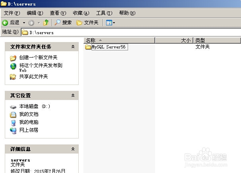Collapse the 其它位置 panel
Screen dimensions: 241x173
(73, 95)
